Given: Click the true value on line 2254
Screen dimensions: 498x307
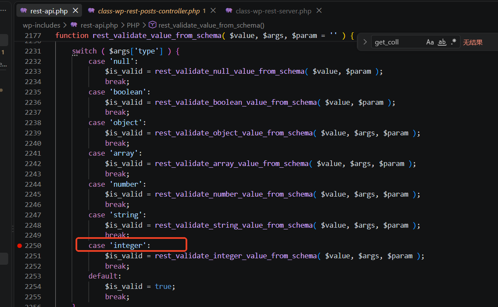Looking at the screenshot, I should tap(163, 286).
